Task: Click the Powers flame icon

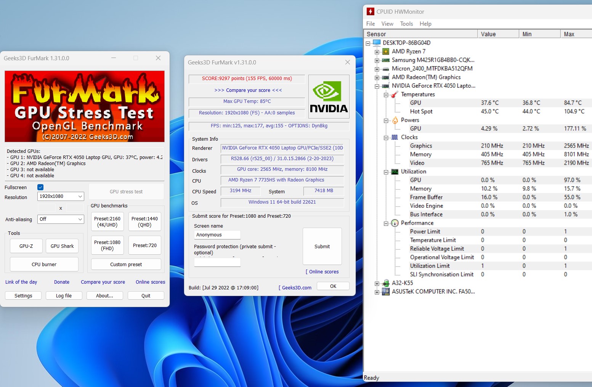Action: click(x=395, y=120)
